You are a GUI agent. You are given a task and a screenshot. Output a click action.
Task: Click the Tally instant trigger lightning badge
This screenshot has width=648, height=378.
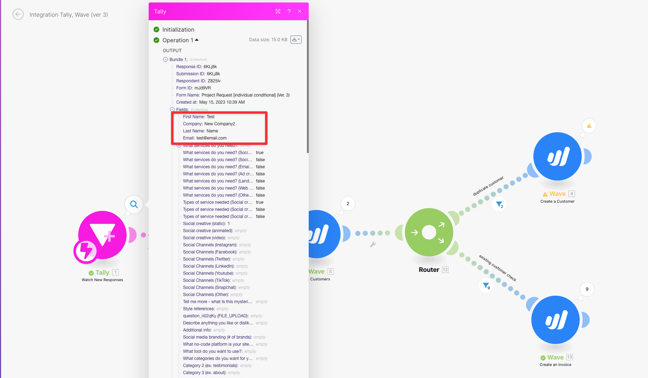tap(86, 251)
